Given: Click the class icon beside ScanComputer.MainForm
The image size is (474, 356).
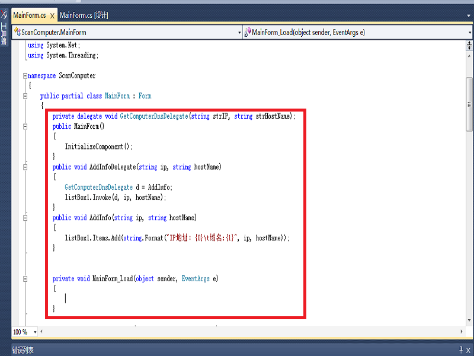Looking at the screenshot, I should [x=17, y=32].
